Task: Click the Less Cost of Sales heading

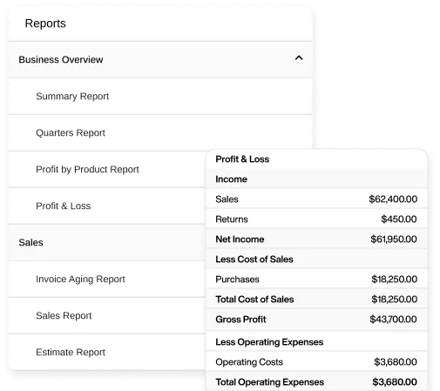Action: tap(254, 260)
